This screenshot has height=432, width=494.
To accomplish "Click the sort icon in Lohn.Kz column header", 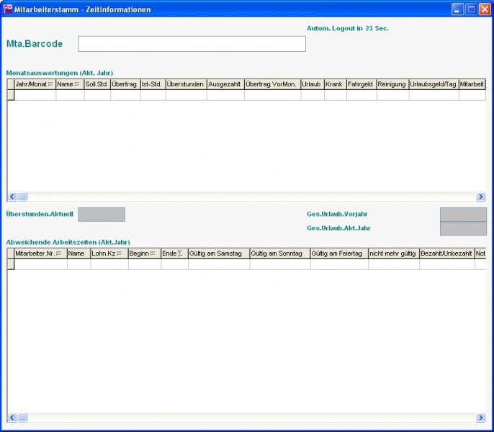I will (x=120, y=253).
